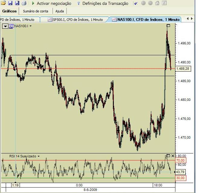Click green play arrow for Activar negociação
Screen dimensions: 205x193
pyautogui.click(x=33, y=3)
